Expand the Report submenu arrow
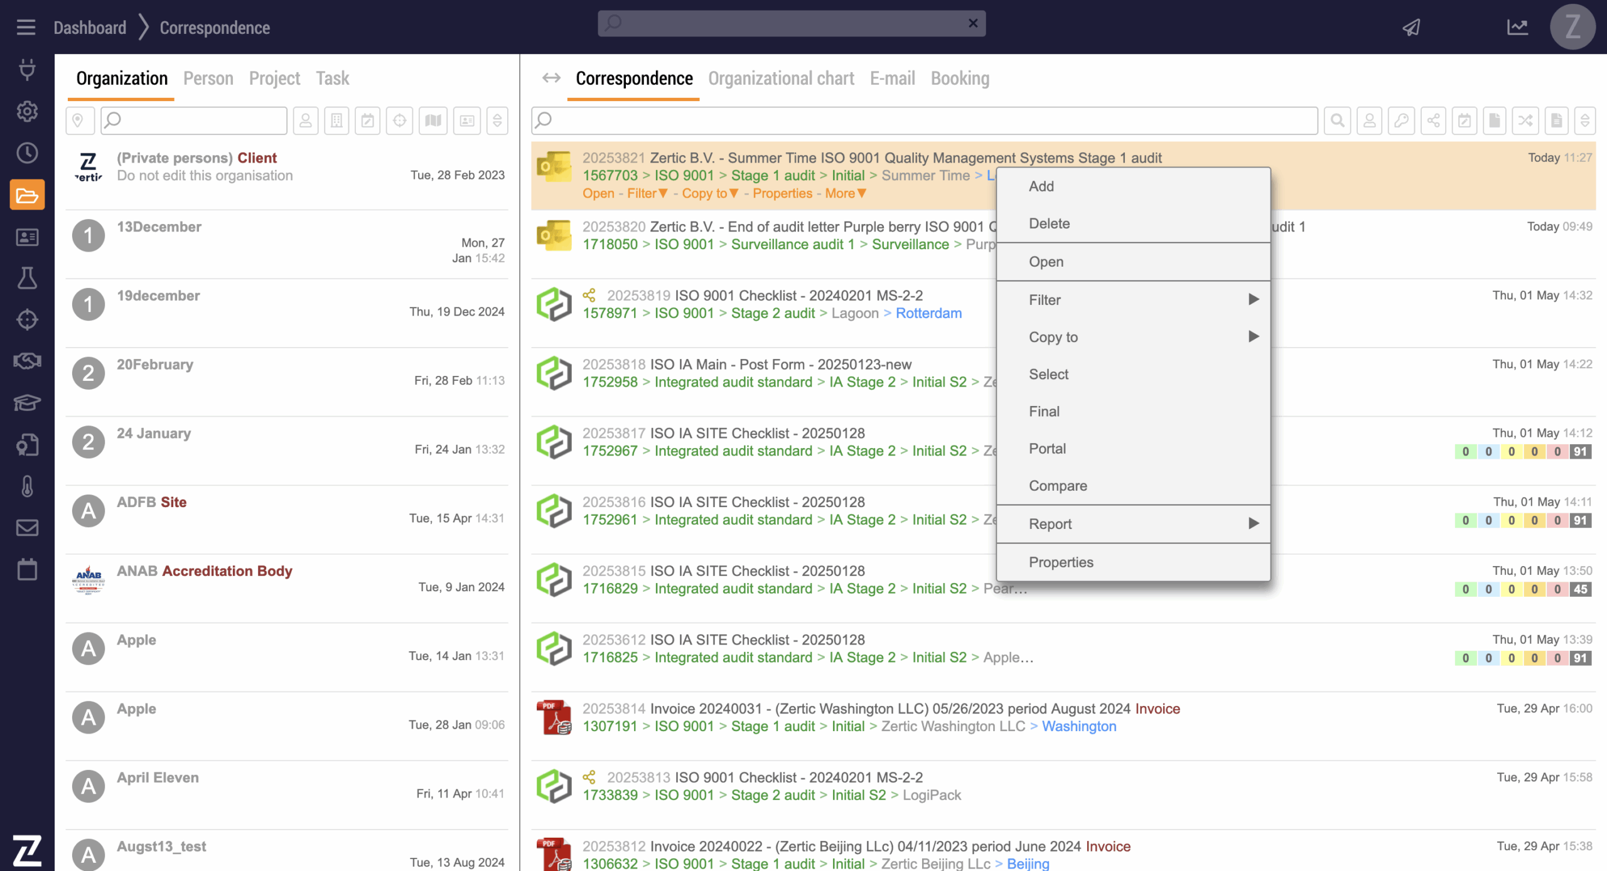Image resolution: width=1607 pixels, height=871 pixels. (1253, 523)
